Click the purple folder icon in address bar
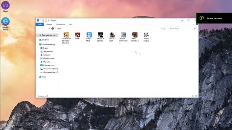This screenshot has width=232, height=130. pos(53,29)
